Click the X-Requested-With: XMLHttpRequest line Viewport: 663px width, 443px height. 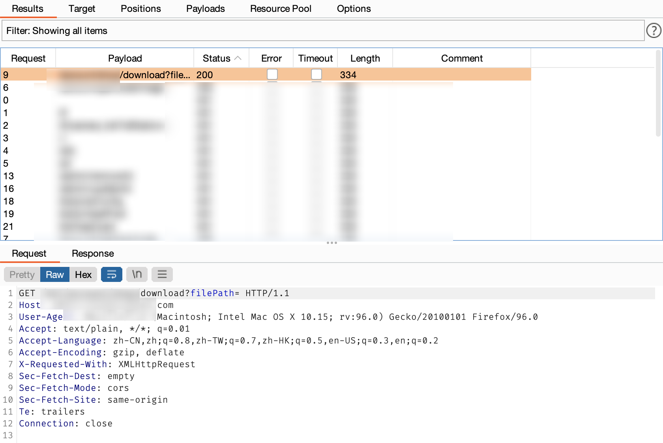[x=107, y=364]
